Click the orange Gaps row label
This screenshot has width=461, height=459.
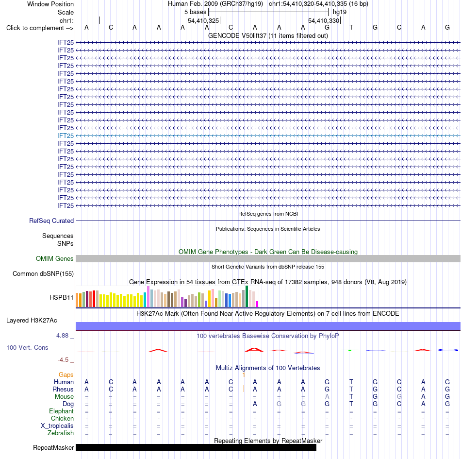(66, 374)
